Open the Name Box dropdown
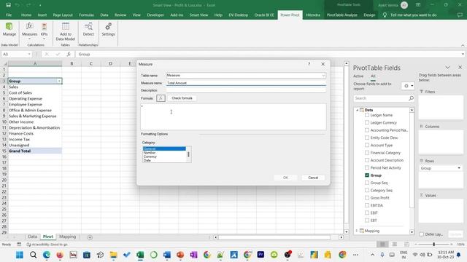467x262 pixels. click(x=29, y=54)
